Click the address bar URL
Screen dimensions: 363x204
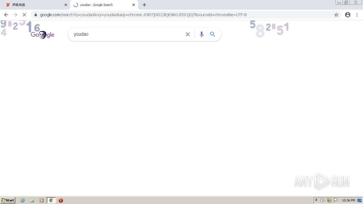click(143, 15)
